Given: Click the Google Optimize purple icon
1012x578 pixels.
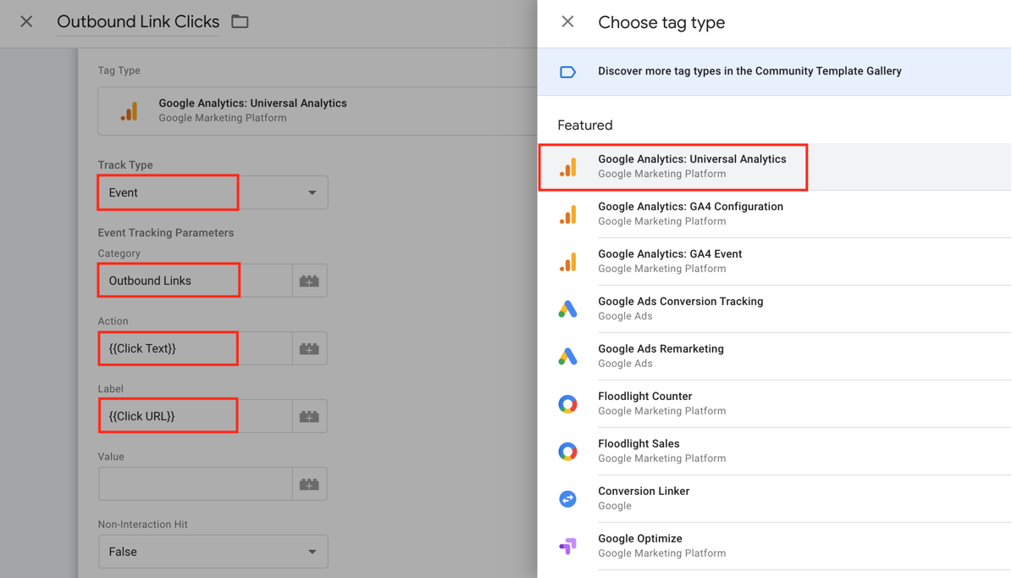Looking at the screenshot, I should click(568, 547).
